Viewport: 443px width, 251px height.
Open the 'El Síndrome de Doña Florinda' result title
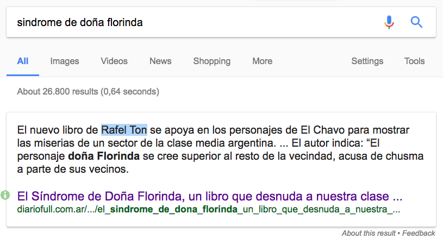click(x=210, y=196)
